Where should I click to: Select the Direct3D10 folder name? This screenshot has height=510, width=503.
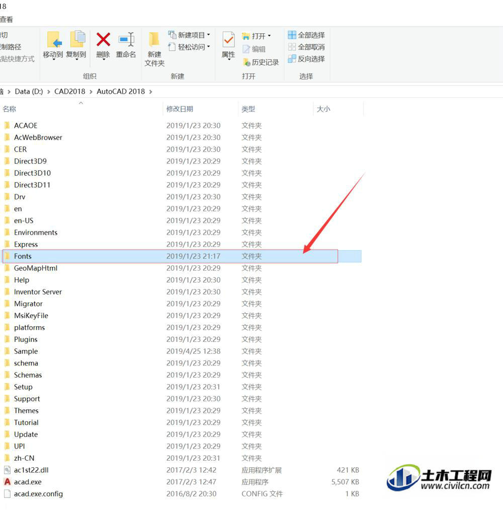point(32,173)
